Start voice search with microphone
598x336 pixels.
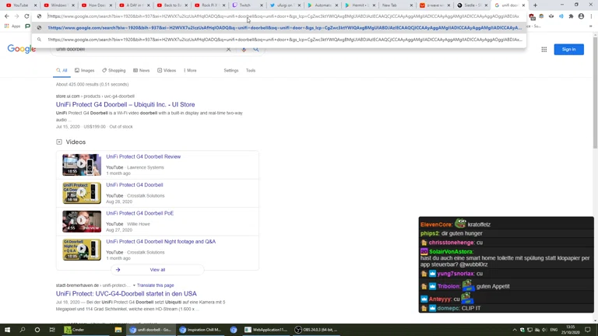tap(244, 50)
